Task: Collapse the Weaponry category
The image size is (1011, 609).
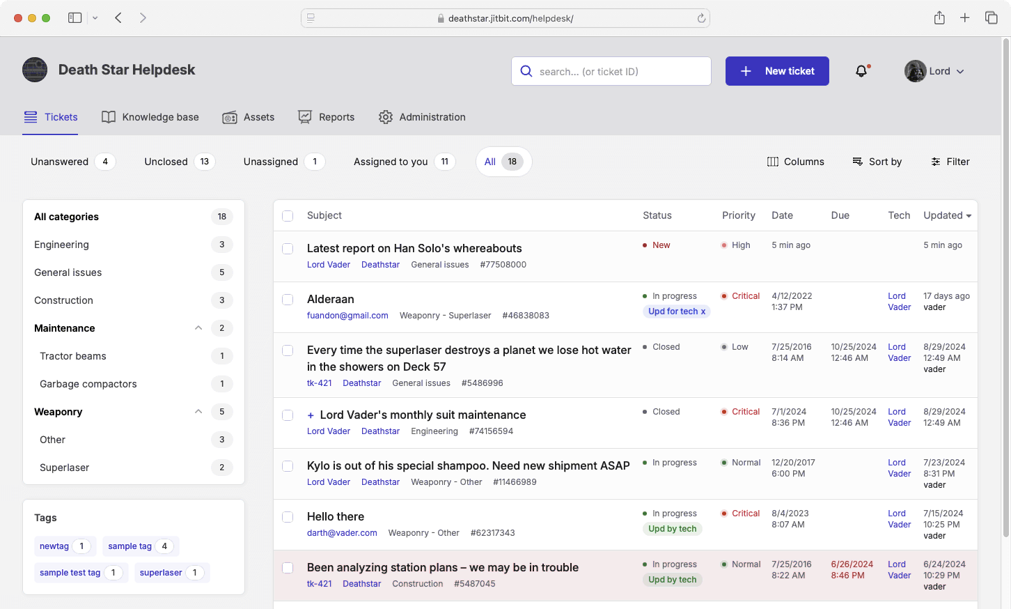Action: pyautogui.click(x=198, y=412)
